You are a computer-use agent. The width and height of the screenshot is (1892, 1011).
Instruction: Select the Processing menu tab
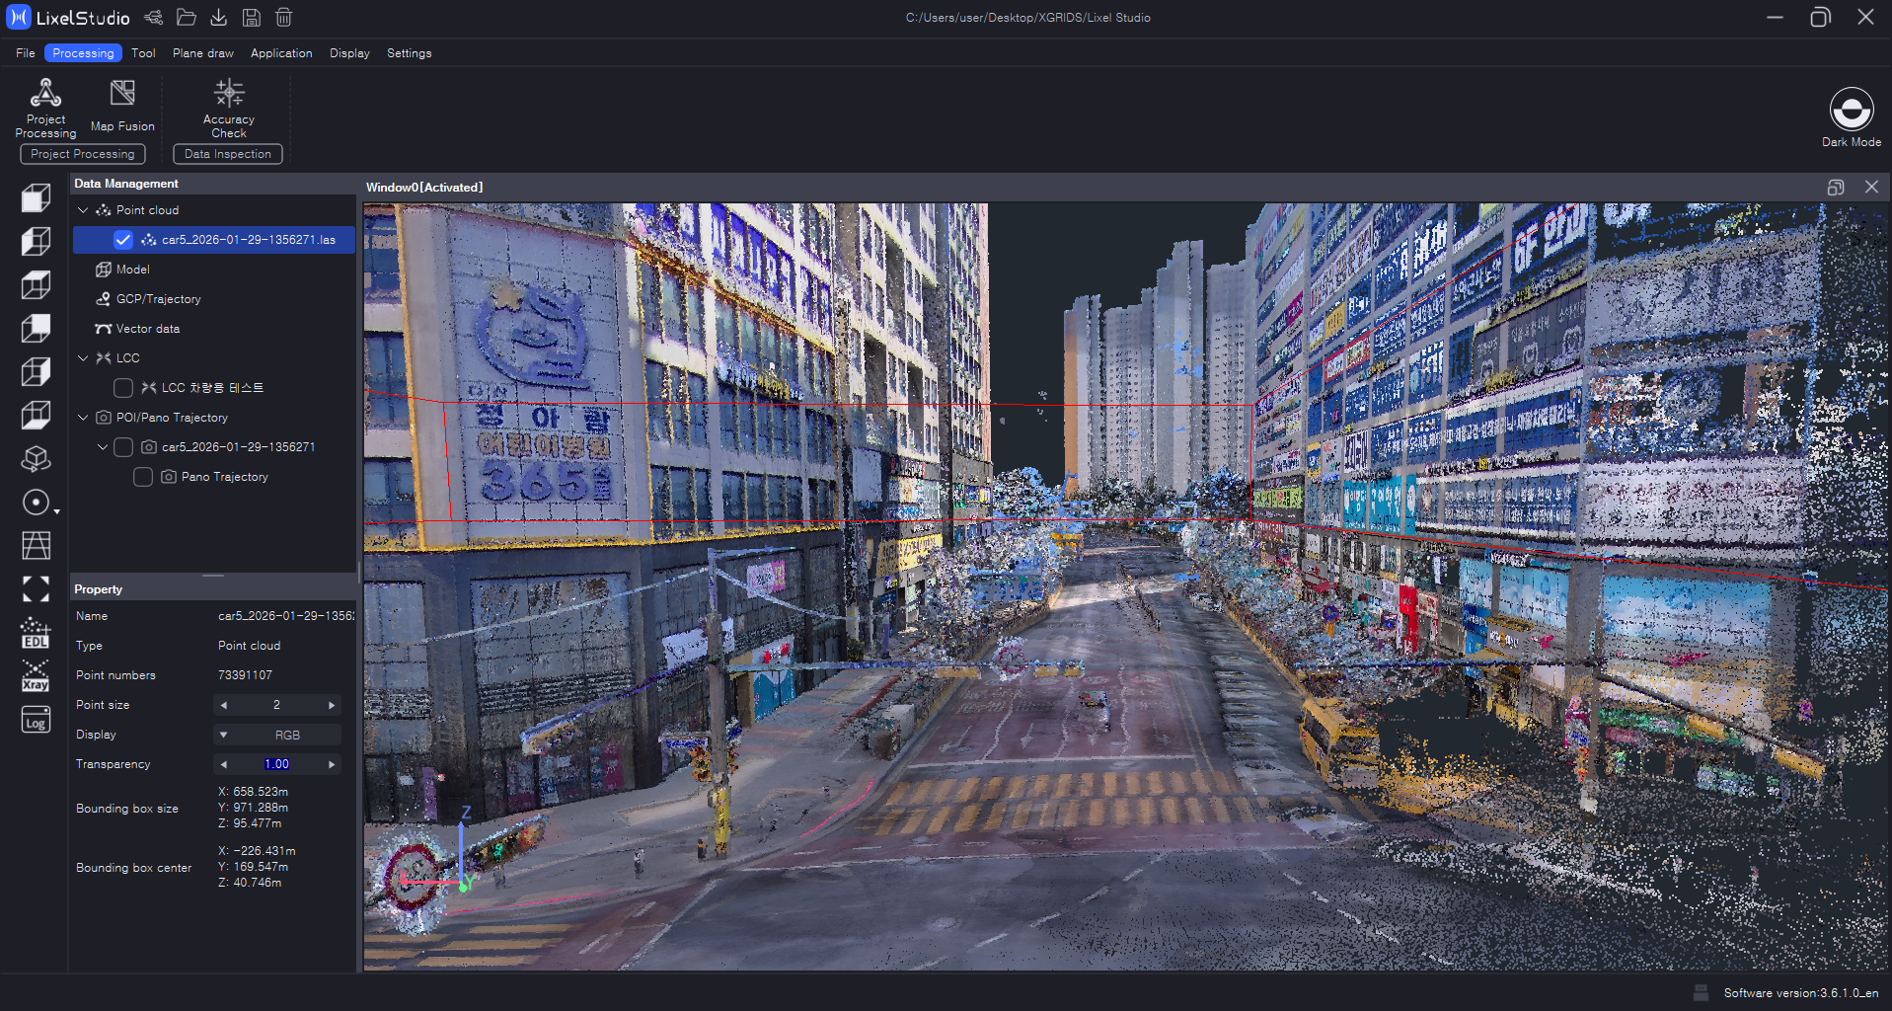84,53
